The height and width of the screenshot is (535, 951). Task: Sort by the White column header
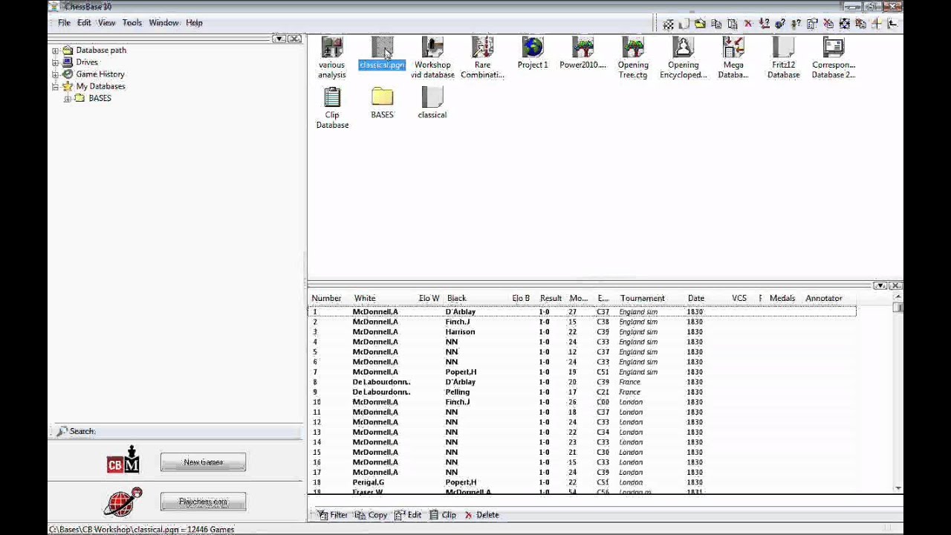(x=364, y=298)
